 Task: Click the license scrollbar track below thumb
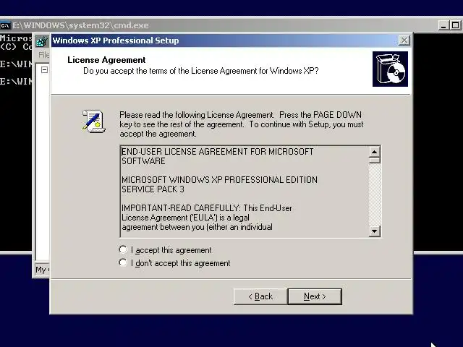click(375, 194)
